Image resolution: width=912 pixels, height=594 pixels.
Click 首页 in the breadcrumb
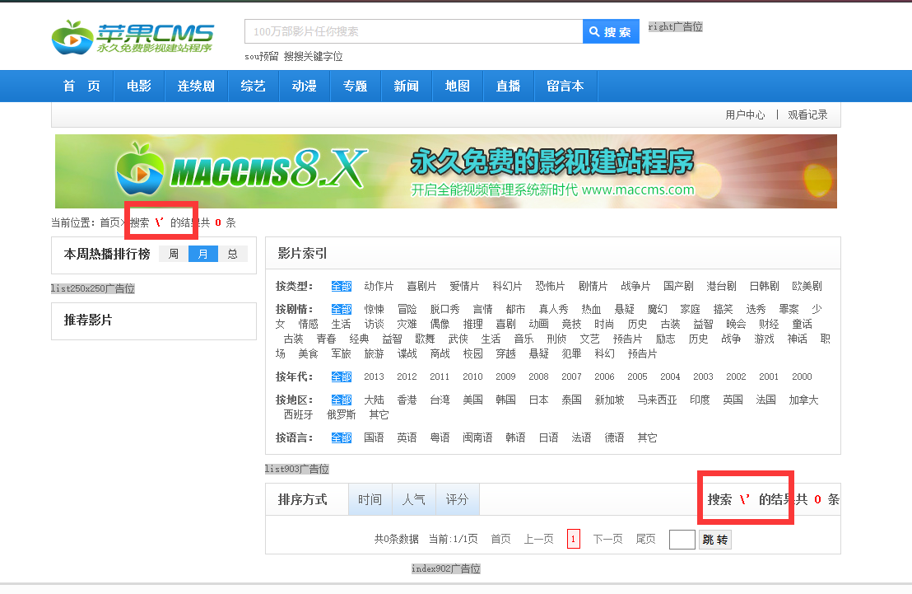[109, 222]
